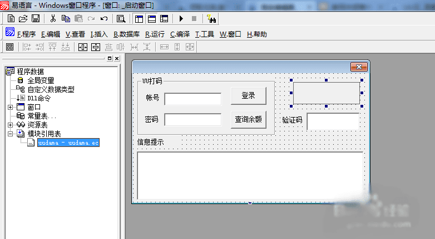Run the program with the play icon
The image size is (435, 239).
[x=181, y=18]
